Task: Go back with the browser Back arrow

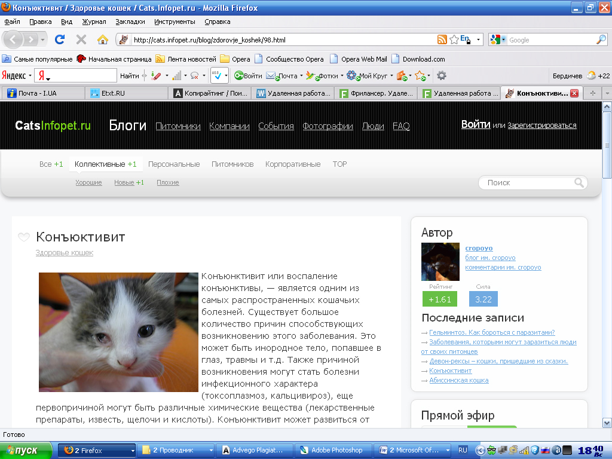Action: [13, 39]
